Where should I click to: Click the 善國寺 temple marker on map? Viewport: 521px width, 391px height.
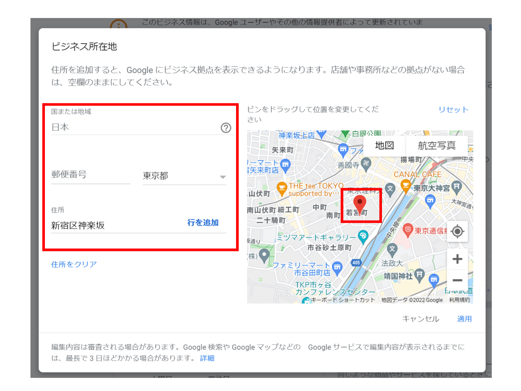[x=366, y=163]
